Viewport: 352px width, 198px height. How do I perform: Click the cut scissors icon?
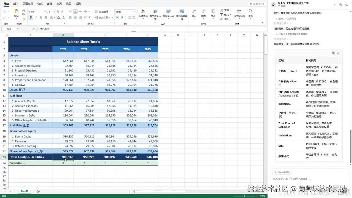click(24, 10)
